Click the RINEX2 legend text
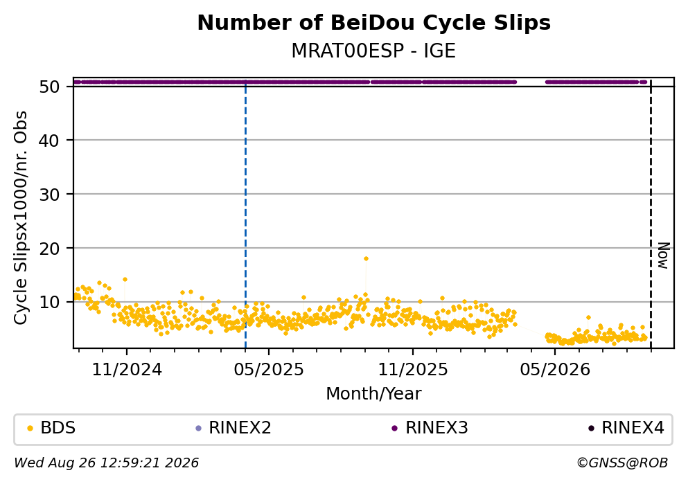688x484 pixels. click(240, 428)
